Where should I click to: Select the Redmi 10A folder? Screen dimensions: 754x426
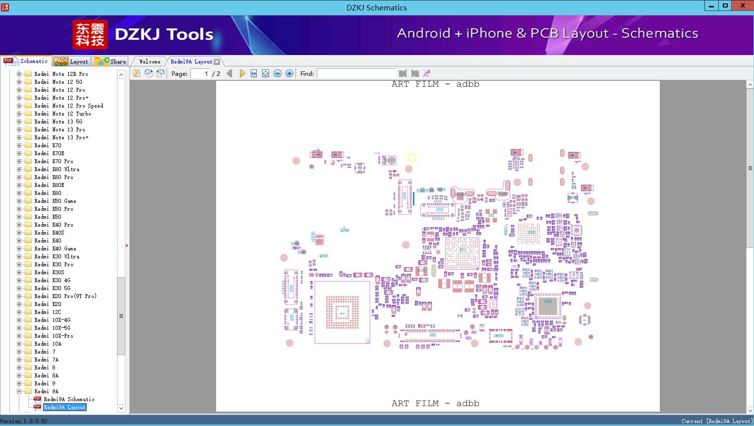48,344
